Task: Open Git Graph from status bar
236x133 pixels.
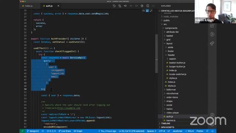Action: pyautogui.click(x=78, y=131)
